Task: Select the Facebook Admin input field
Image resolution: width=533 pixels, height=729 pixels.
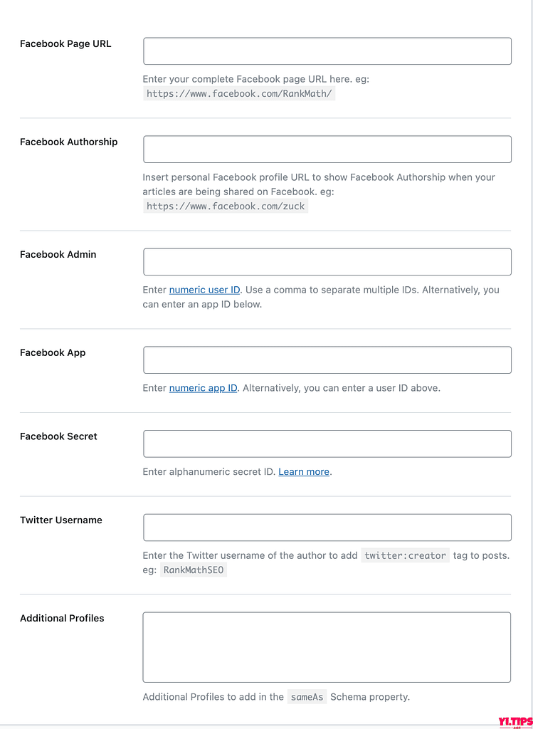Action: [x=327, y=262]
